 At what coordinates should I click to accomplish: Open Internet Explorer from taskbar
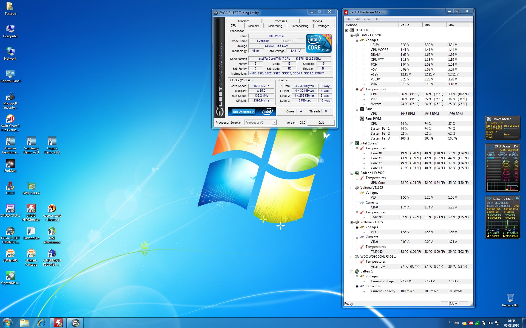pyautogui.click(x=41, y=323)
